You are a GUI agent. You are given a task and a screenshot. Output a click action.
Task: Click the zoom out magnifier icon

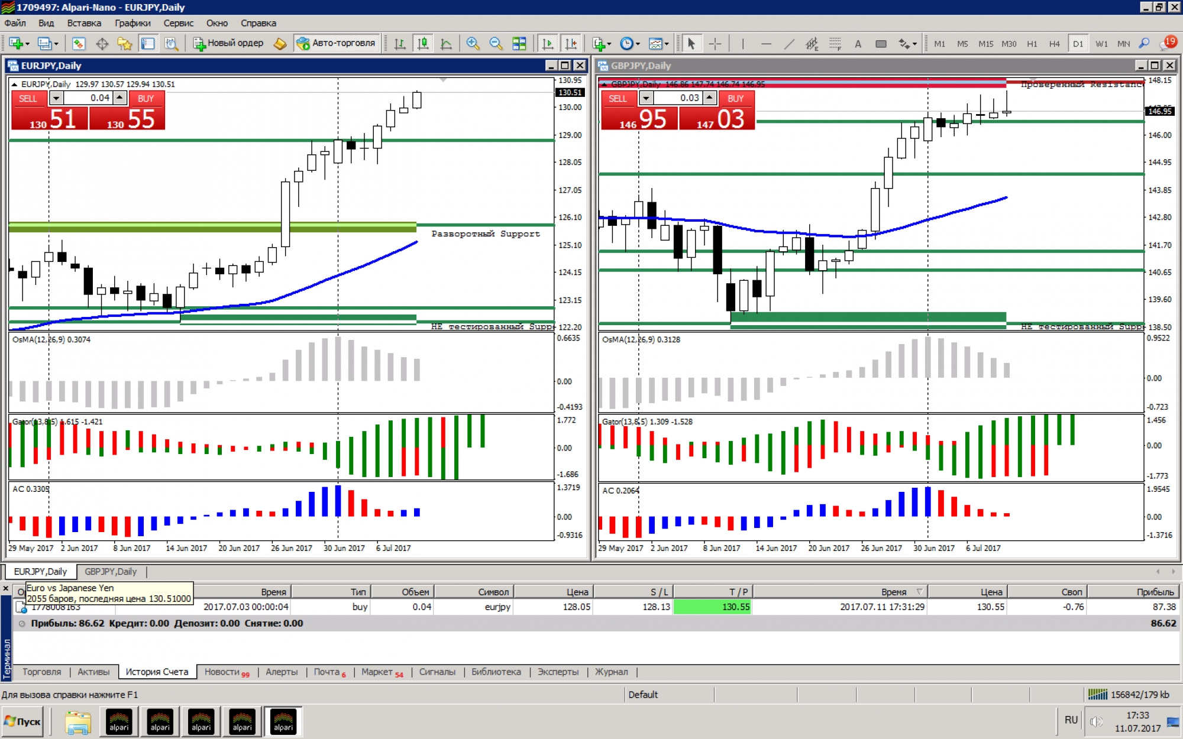pos(496,43)
